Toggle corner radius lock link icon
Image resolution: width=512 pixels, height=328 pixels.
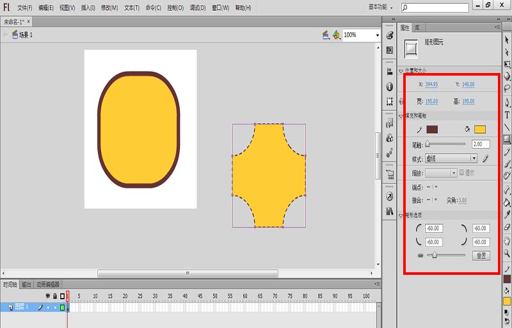[x=420, y=256]
